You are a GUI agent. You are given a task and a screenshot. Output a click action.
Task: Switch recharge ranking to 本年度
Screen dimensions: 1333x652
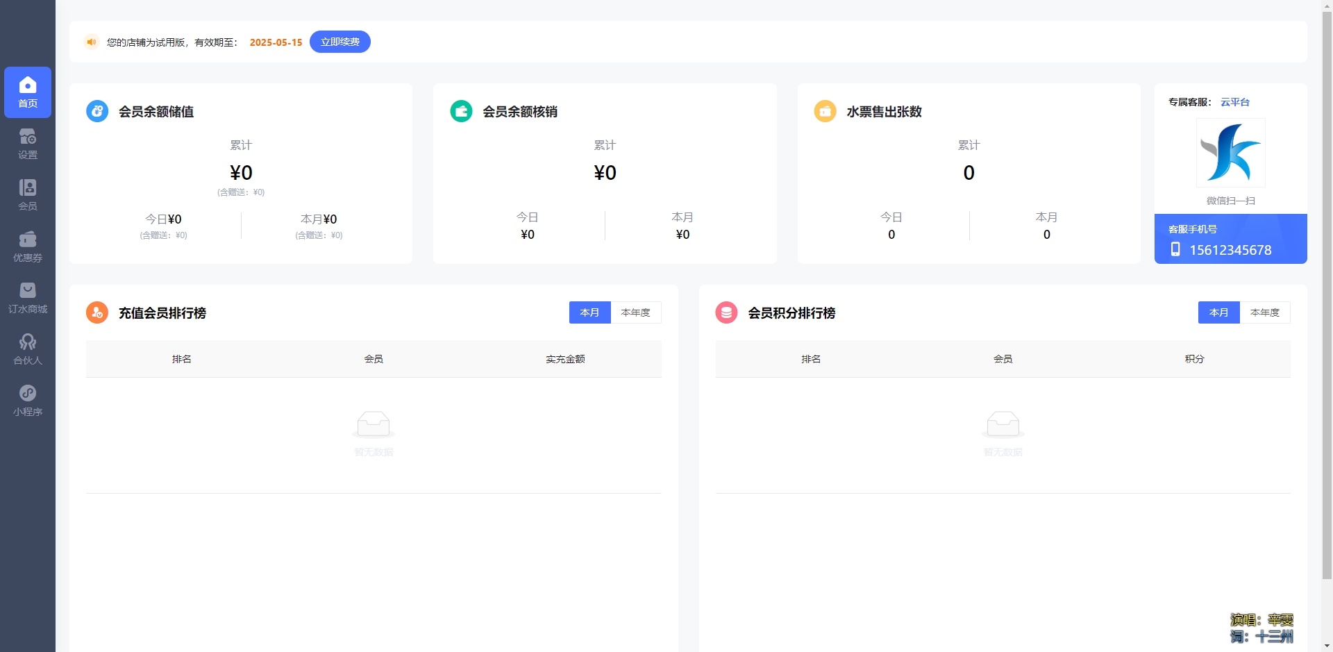coord(635,312)
